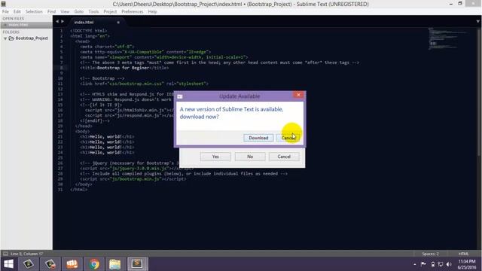The image size is (482, 271).
Task: Open the Help menu
Action: [x=152, y=12]
